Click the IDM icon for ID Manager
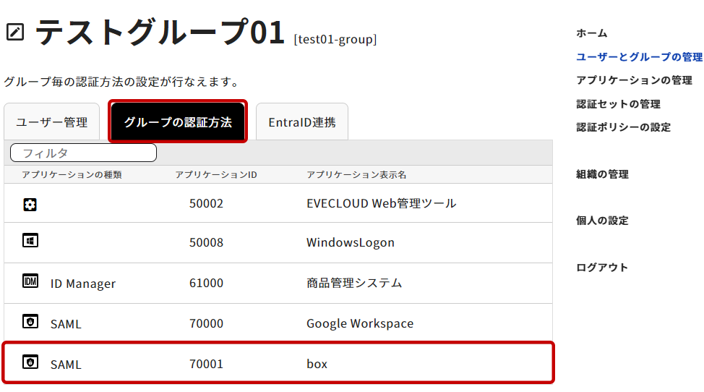Screen dimensions: 704x392 (30, 282)
